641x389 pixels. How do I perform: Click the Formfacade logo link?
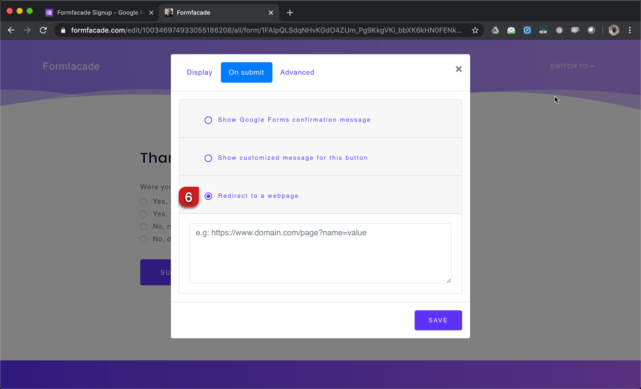click(71, 66)
